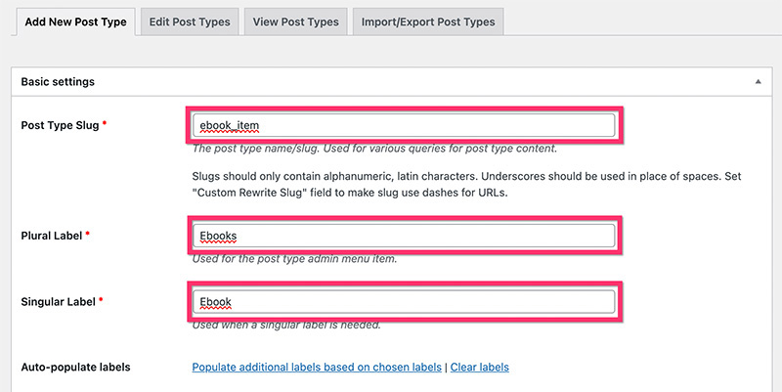Click the Basic settings header title

pos(58,82)
